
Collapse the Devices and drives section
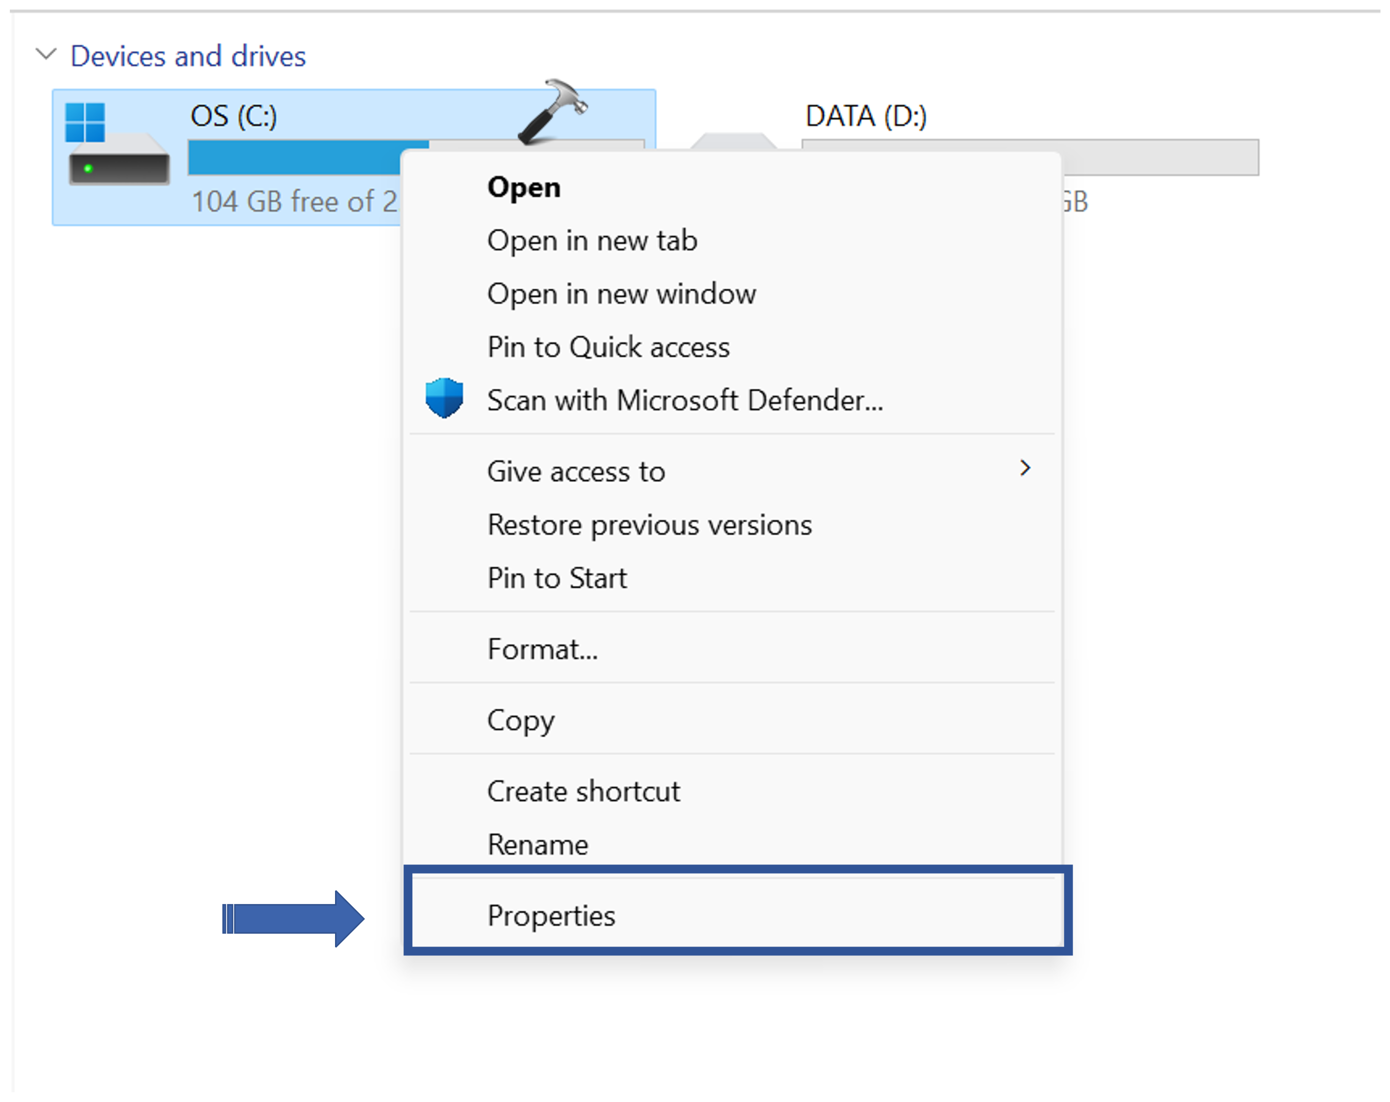pyautogui.click(x=46, y=54)
